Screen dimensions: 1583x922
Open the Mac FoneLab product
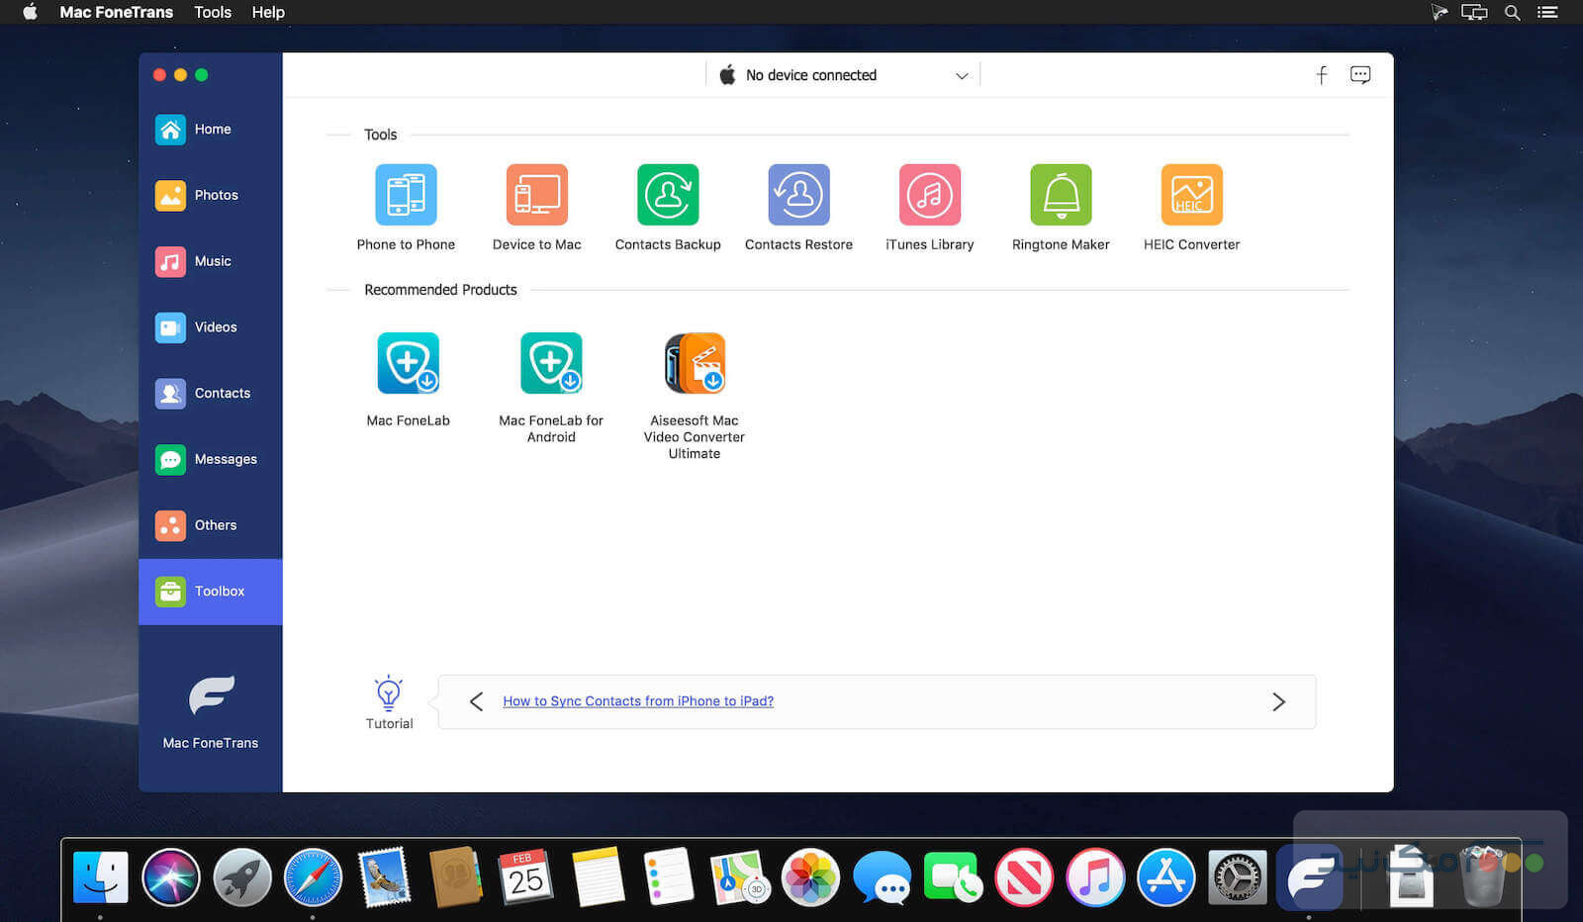408,363
